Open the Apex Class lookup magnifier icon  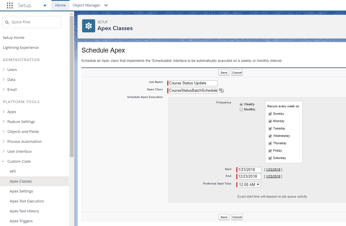click(221, 90)
